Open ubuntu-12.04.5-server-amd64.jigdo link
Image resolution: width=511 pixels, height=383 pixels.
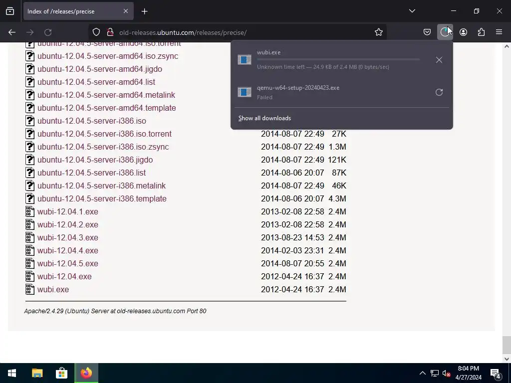(x=100, y=69)
